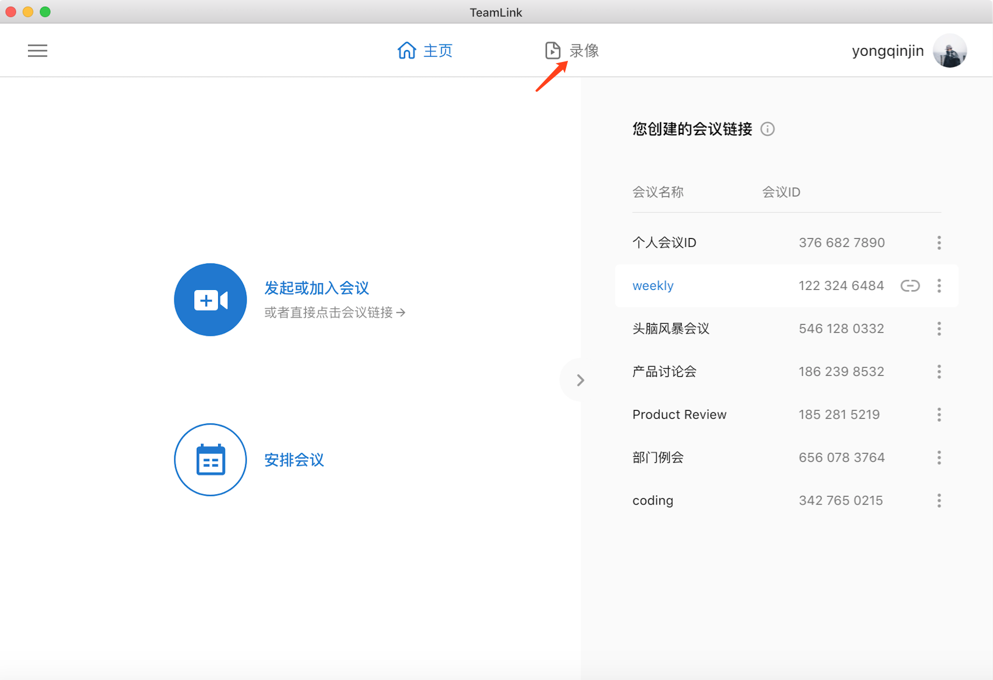Viewport: 993px width, 680px height.
Task: Open options menu for coding meeting
Action: [939, 500]
